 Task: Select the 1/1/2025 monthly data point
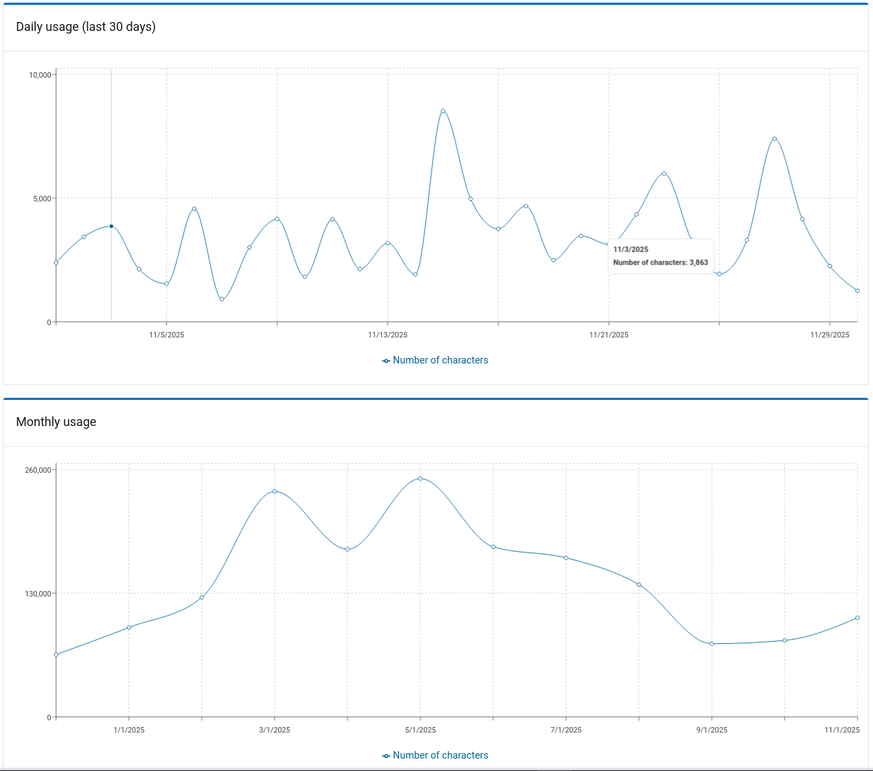coord(129,627)
